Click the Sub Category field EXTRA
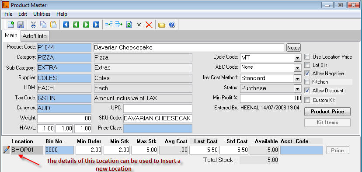362x172 pixels. click(x=64, y=68)
